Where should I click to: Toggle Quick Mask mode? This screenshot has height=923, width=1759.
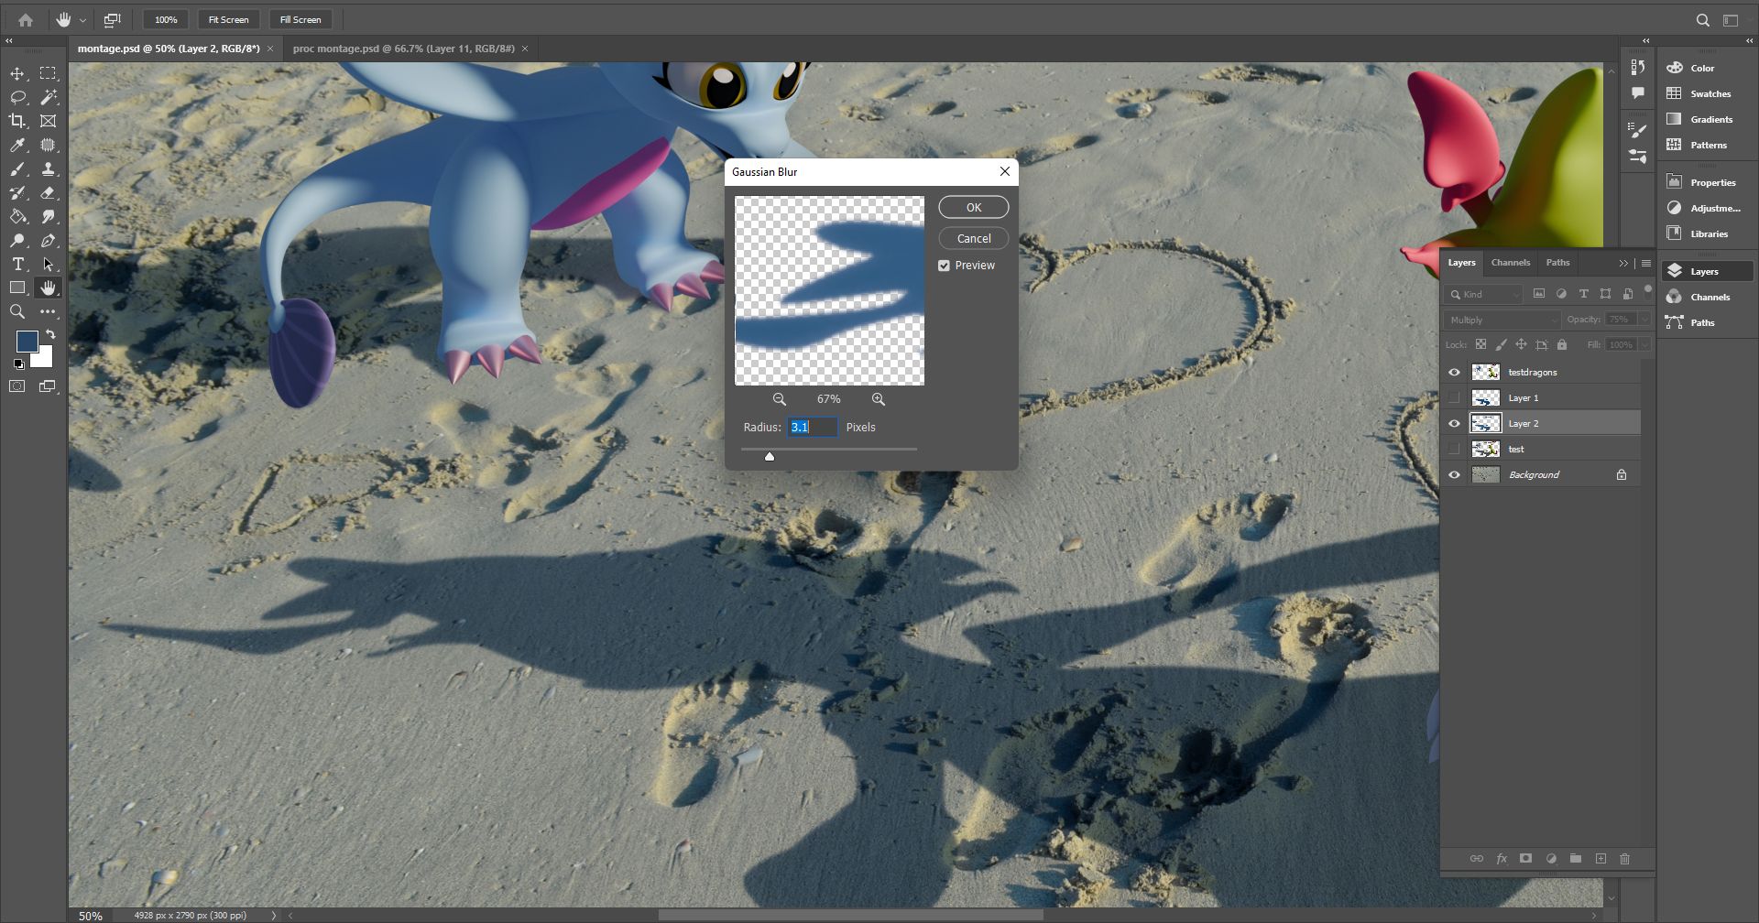coord(17,386)
